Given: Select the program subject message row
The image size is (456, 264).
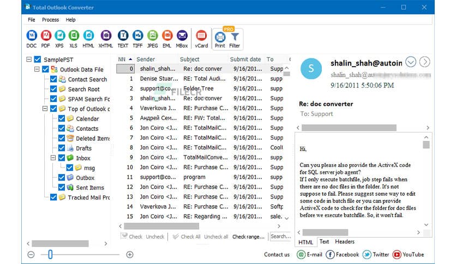Looking at the screenshot, I should pos(200,177).
